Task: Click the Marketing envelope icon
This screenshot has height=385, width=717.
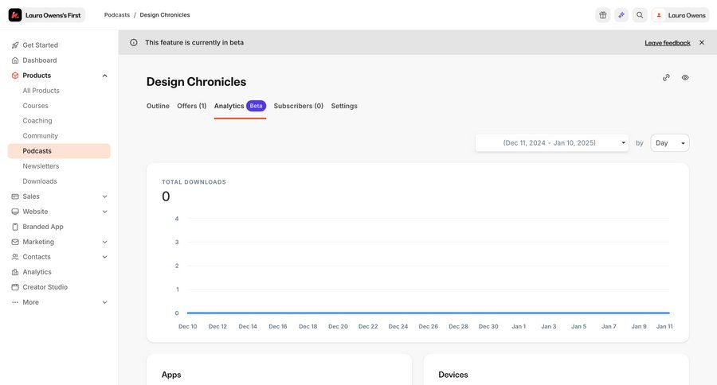Action: pos(15,242)
